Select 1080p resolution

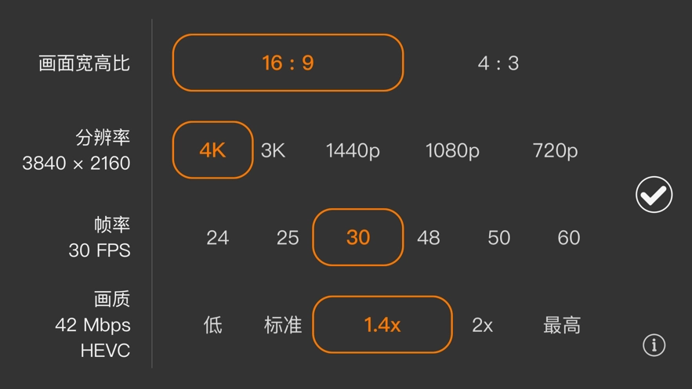point(452,150)
